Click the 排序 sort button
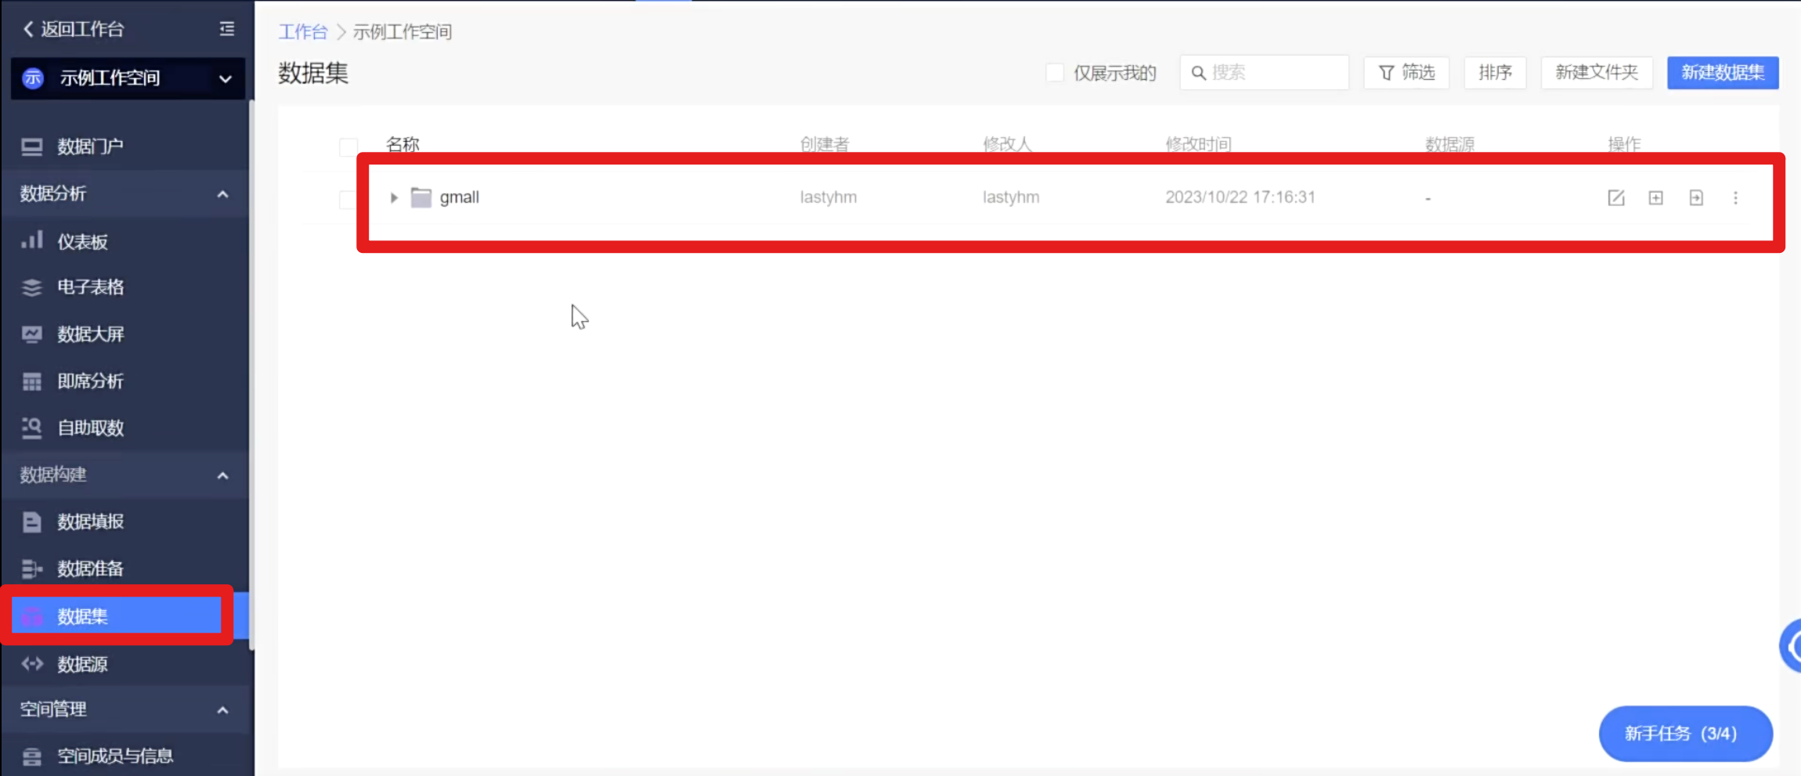Screen dimensions: 1801x776 tap(1495, 73)
